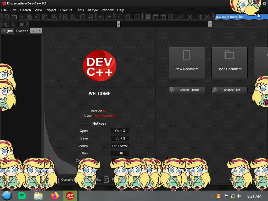Click the Change Font button
The width and height of the screenshot is (268, 201).
[229, 90]
